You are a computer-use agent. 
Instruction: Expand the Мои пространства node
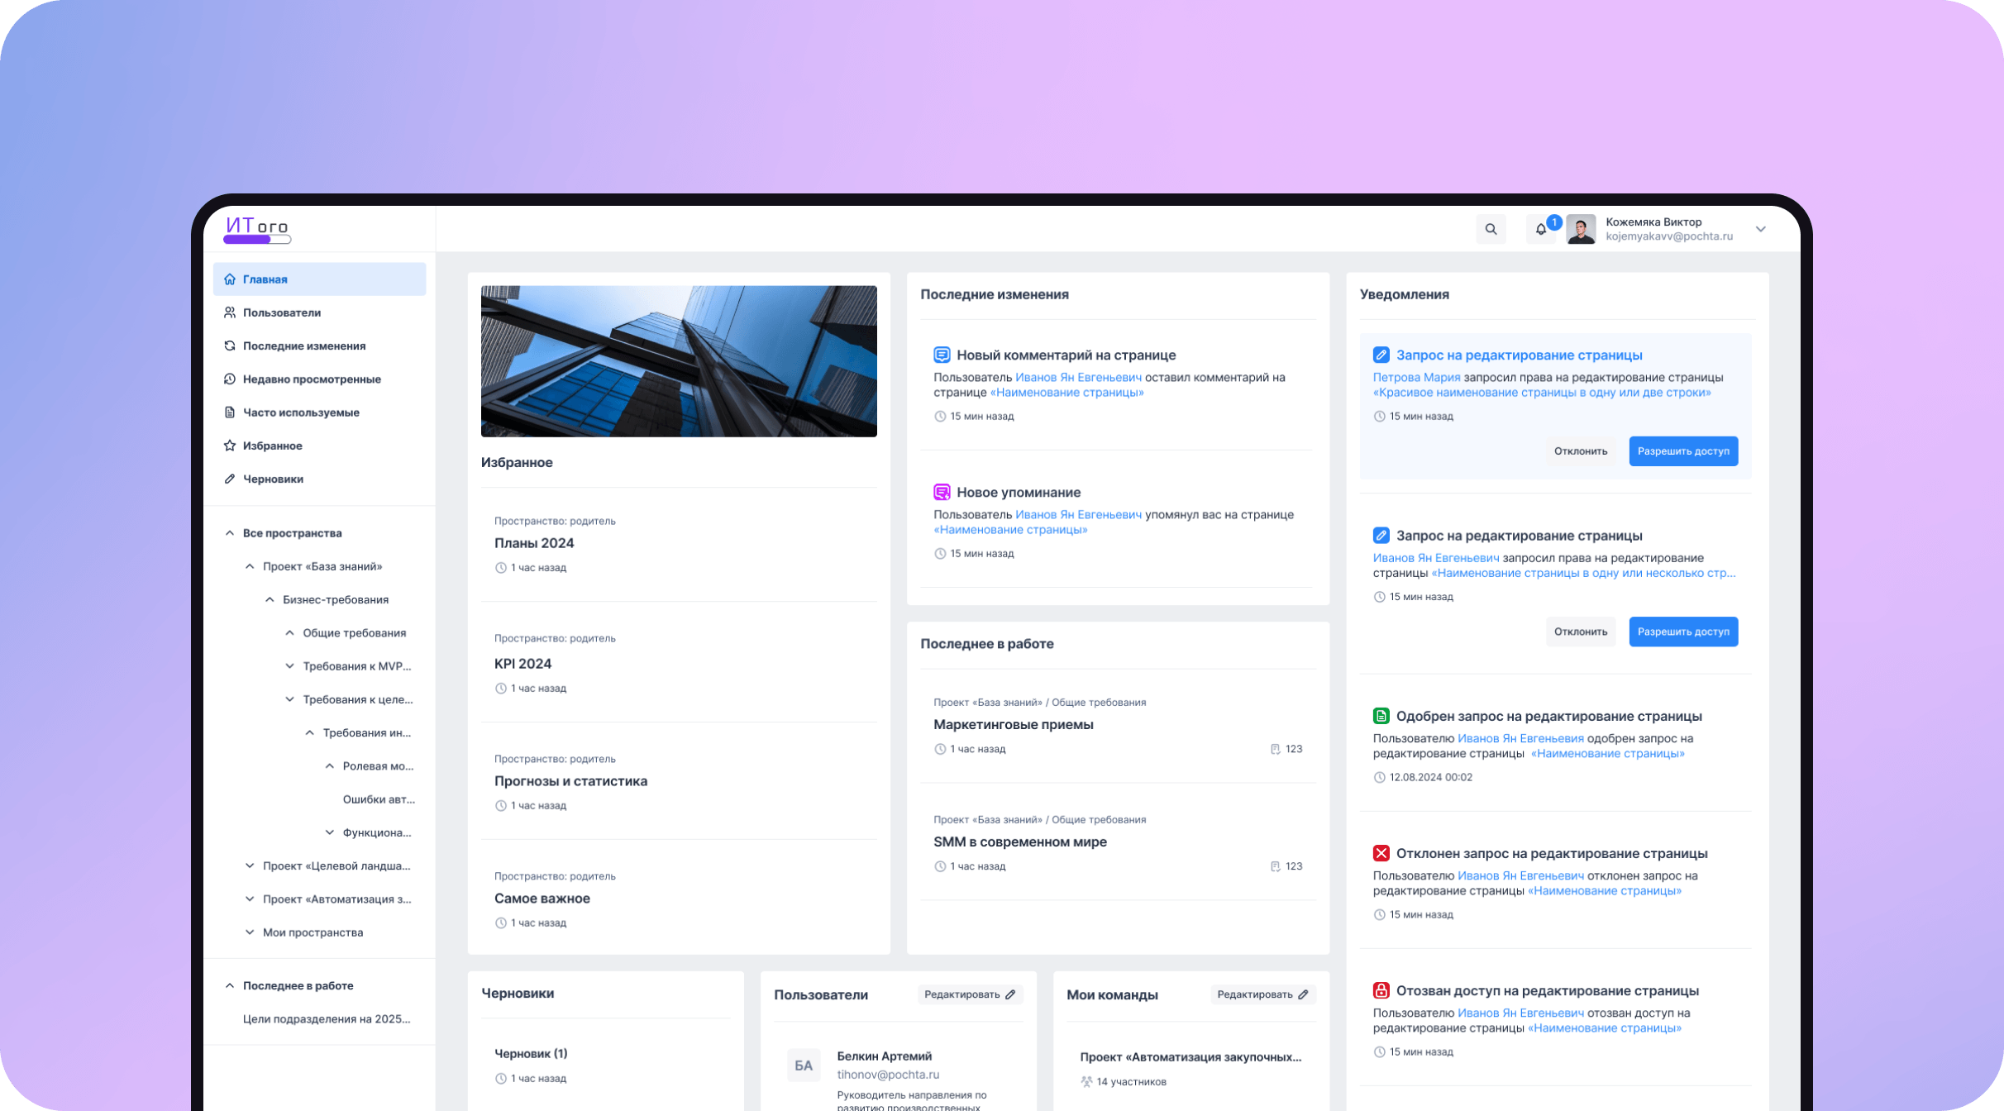coord(250,932)
